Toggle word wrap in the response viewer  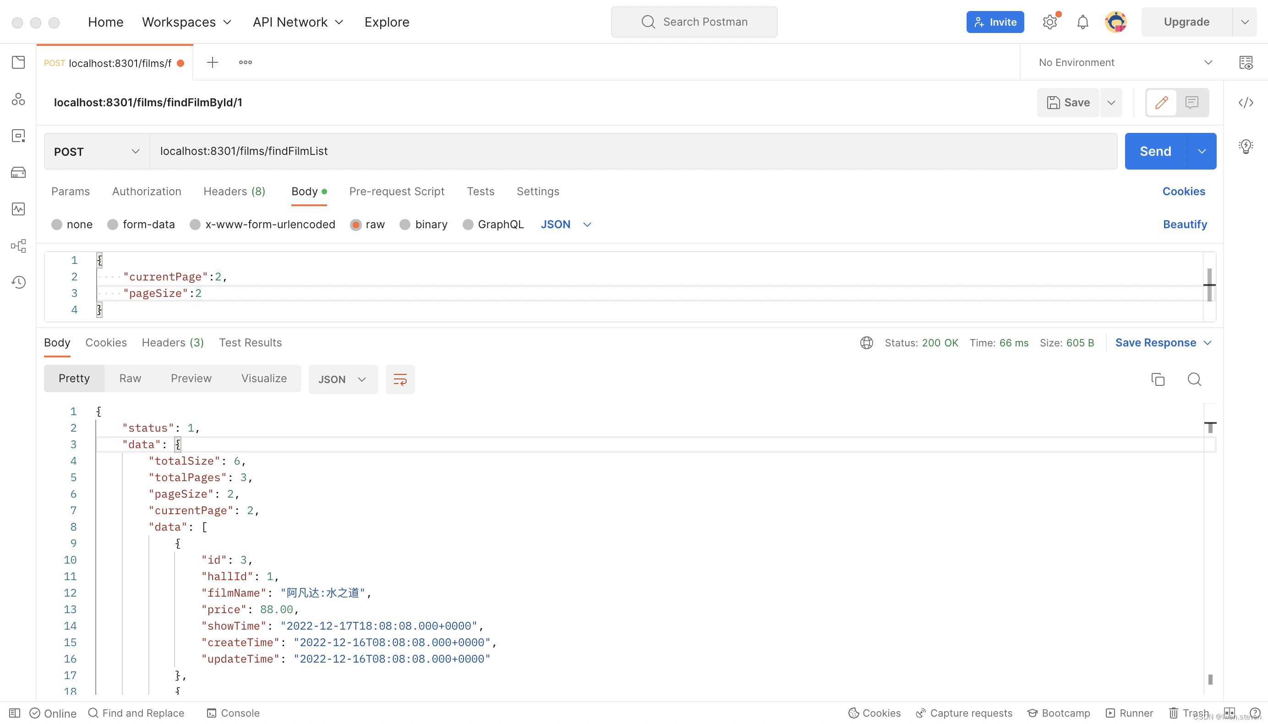(399, 379)
